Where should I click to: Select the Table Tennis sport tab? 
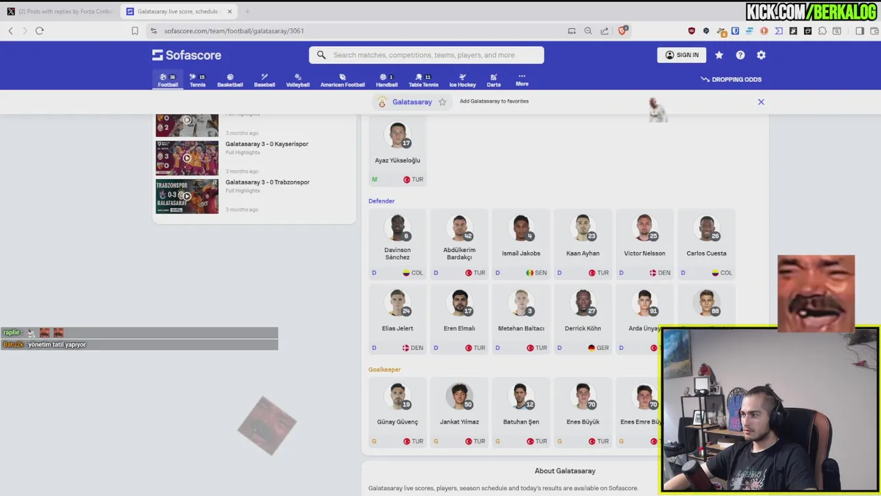tap(423, 81)
